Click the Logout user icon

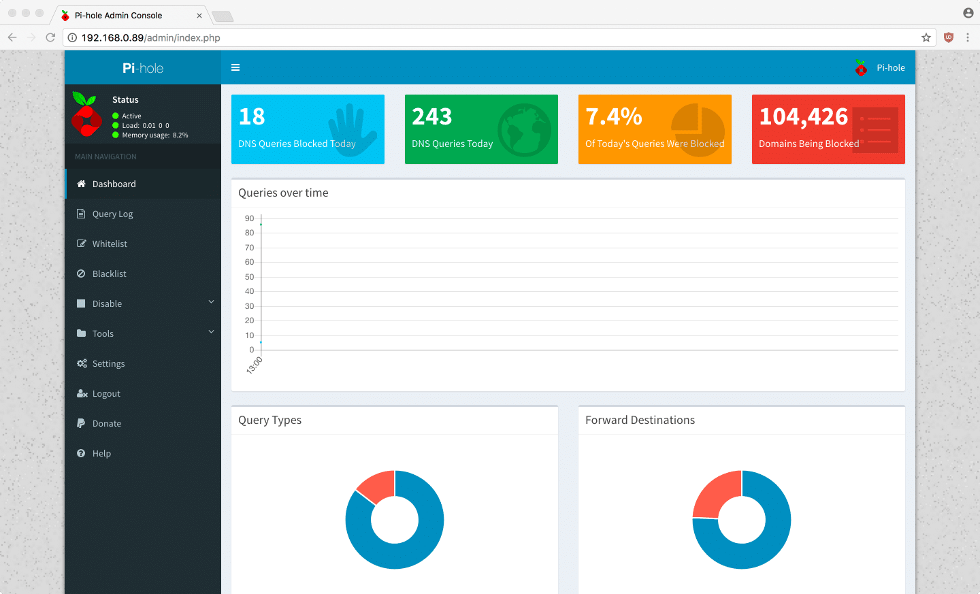tap(82, 393)
